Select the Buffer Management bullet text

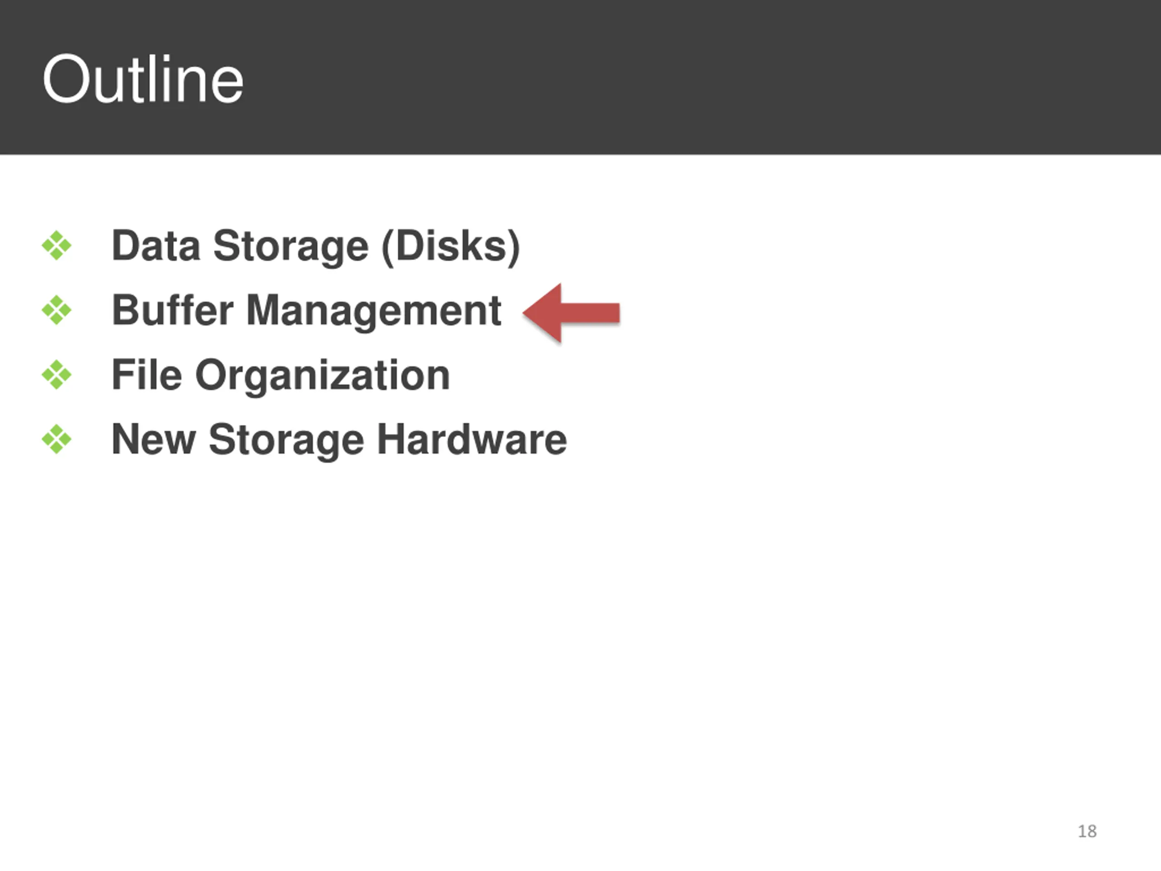[307, 311]
